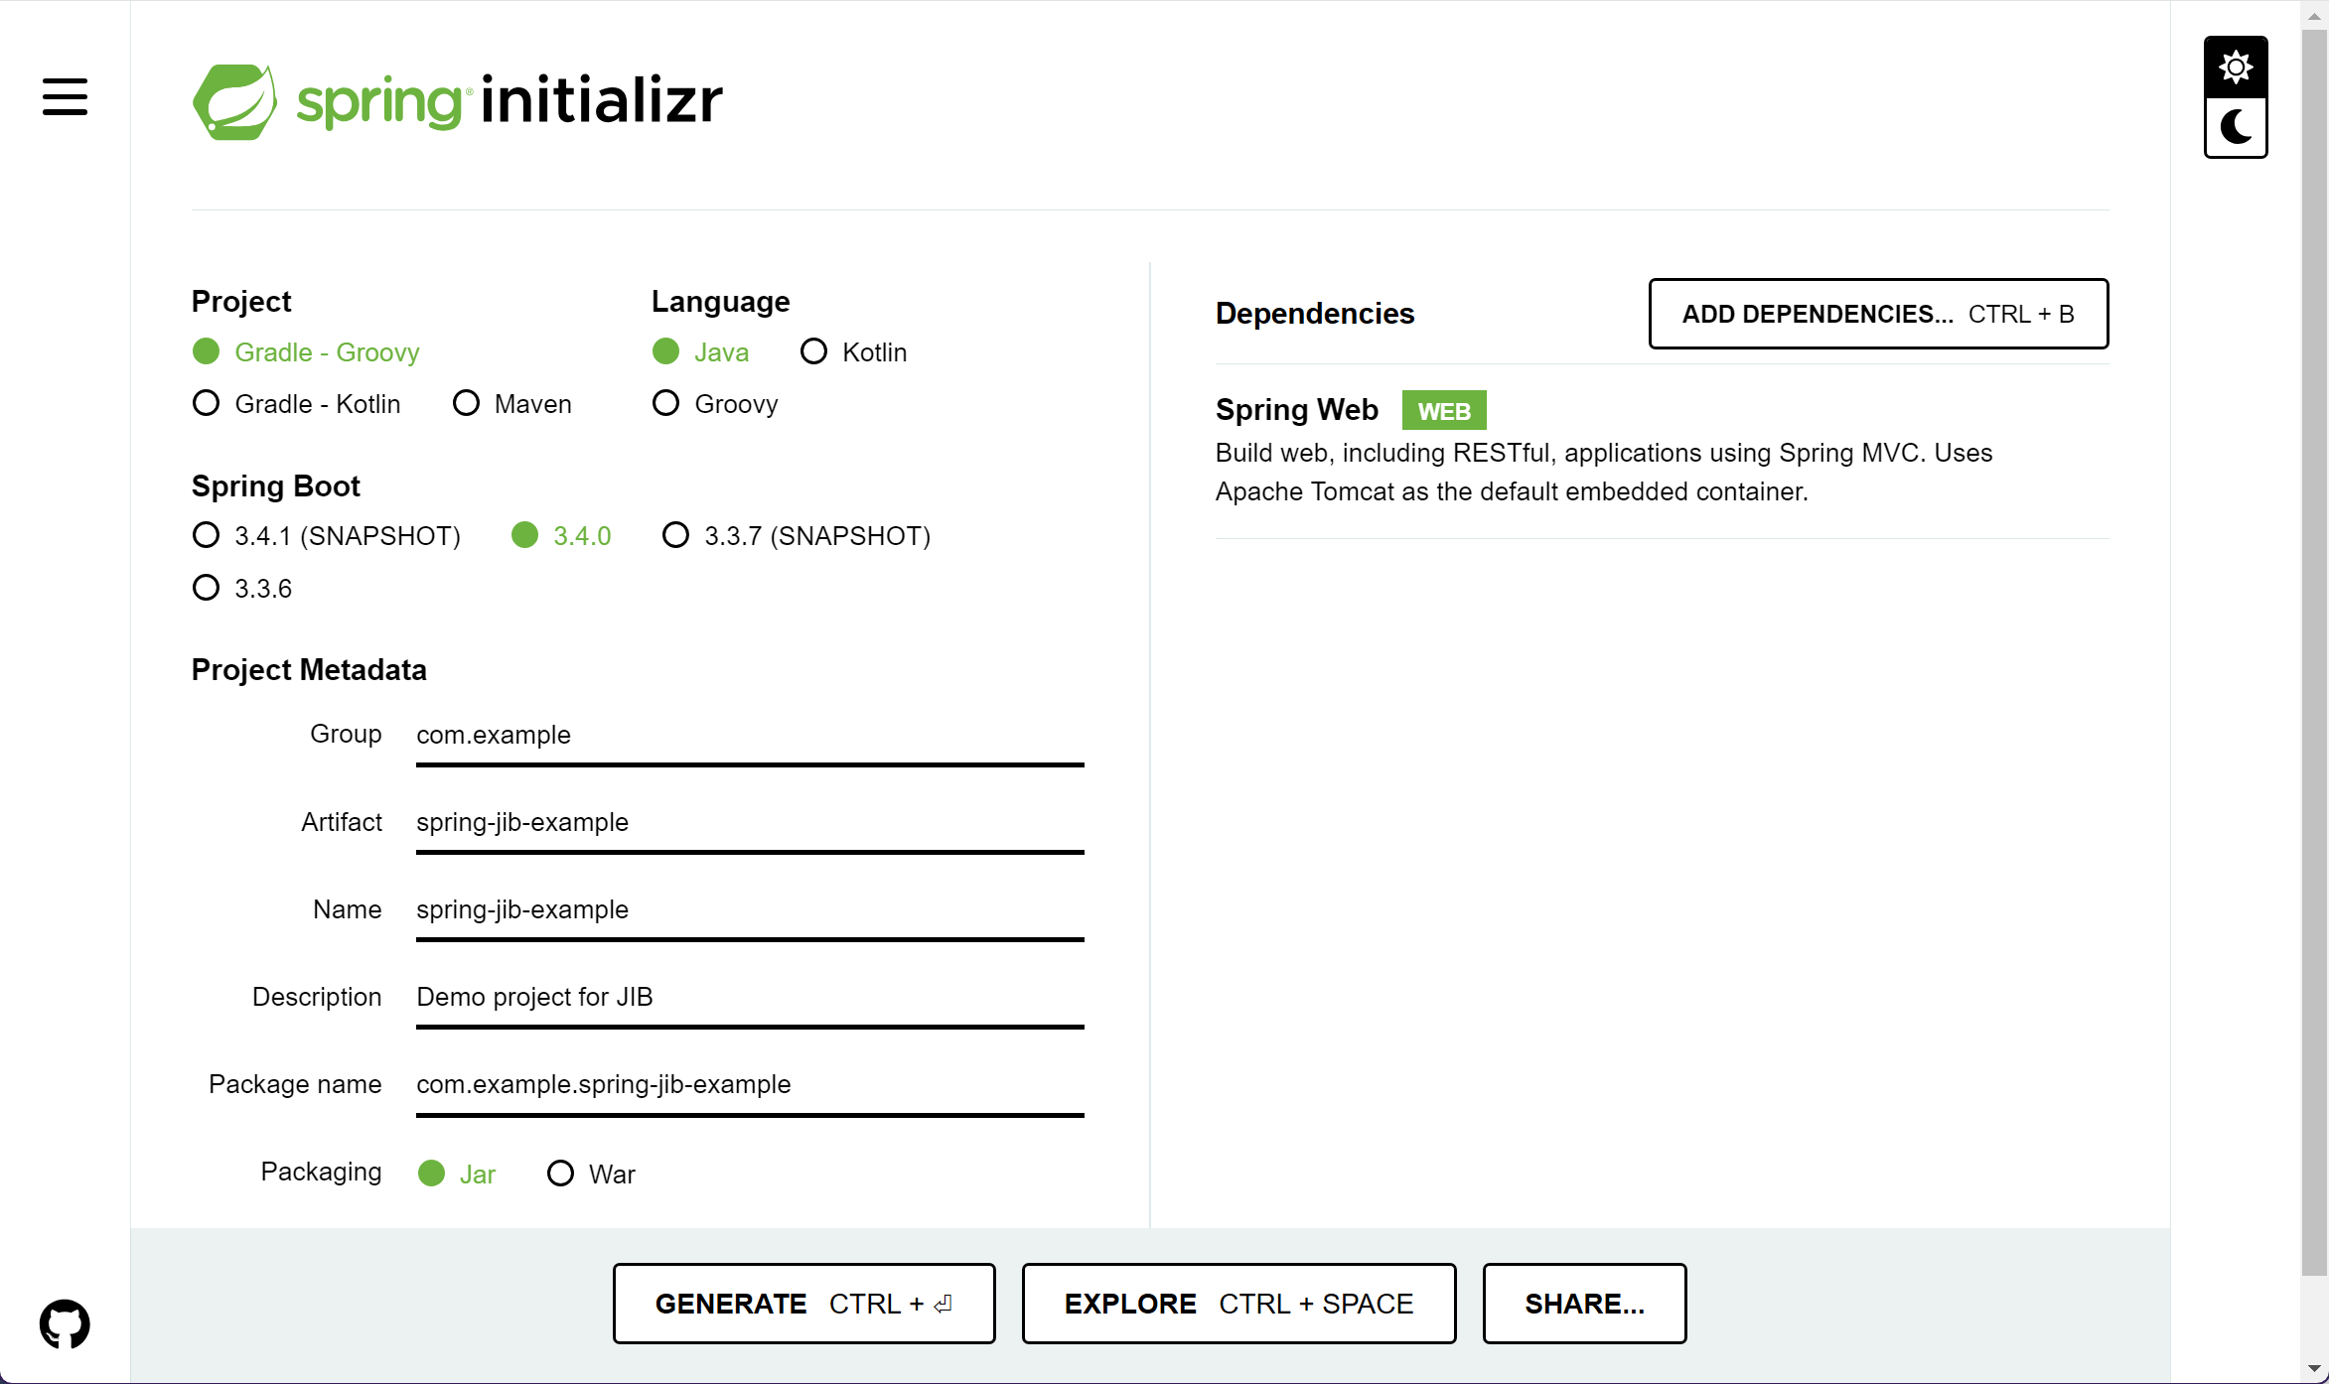Viewport: 2329px width, 1384px height.
Task: Select Maven project type
Action: coord(512,404)
